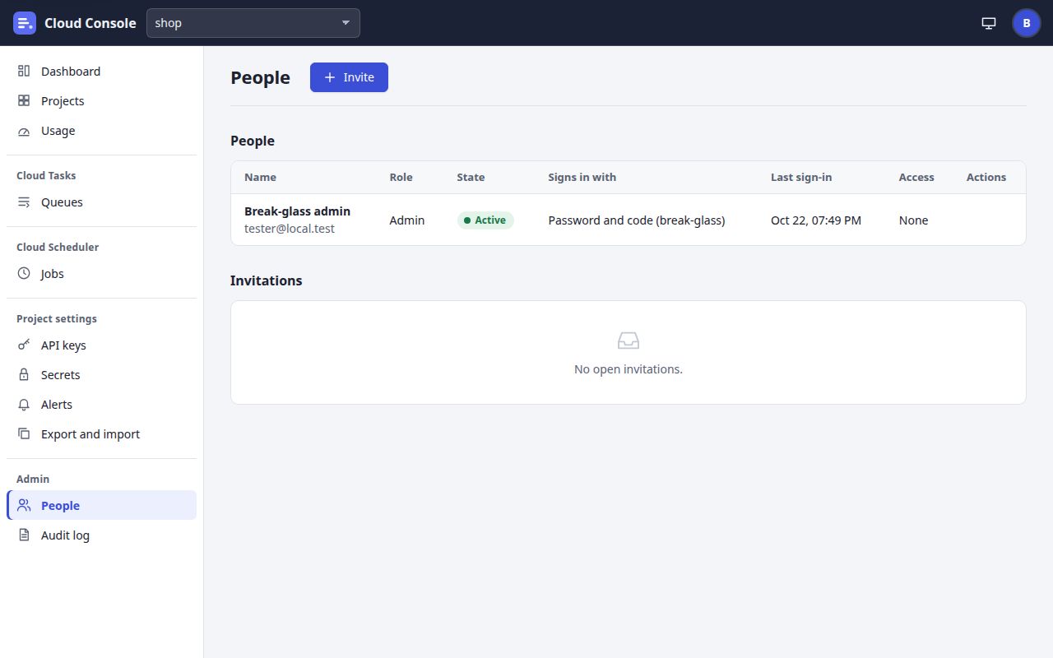Open the Dashboard sidebar icon
This screenshot has height=658, width=1053.
pyautogui.click(x=24, y=72)
